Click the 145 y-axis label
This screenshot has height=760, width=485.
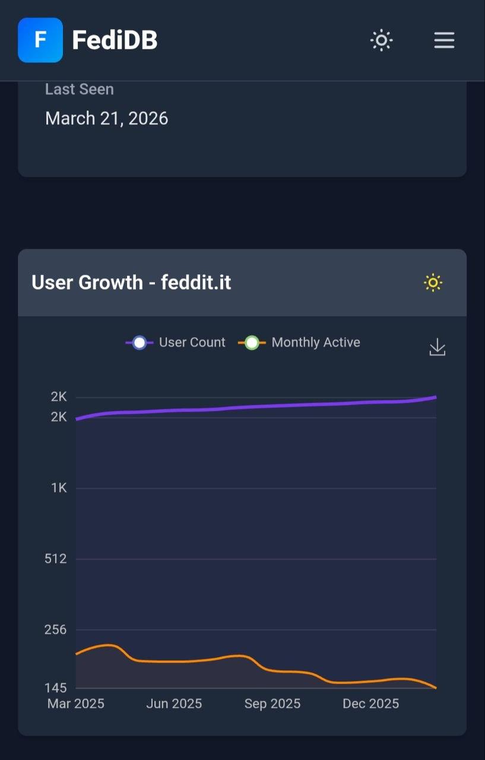[x=56, y=688]
